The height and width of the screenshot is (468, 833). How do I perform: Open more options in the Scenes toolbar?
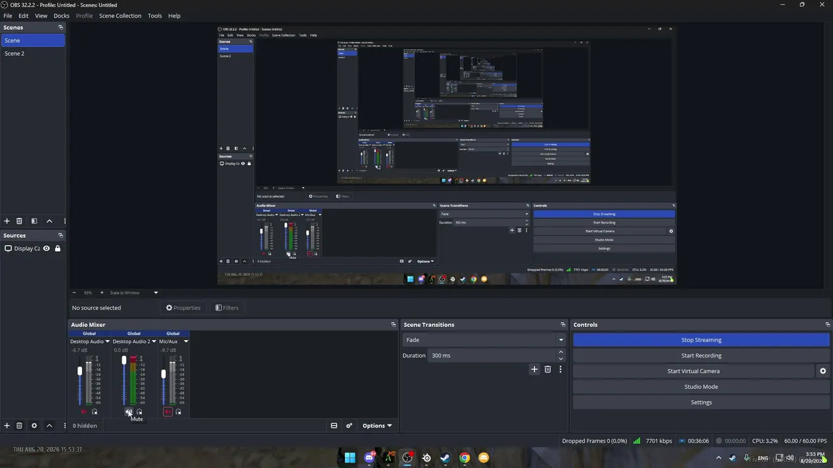(64, 221)
